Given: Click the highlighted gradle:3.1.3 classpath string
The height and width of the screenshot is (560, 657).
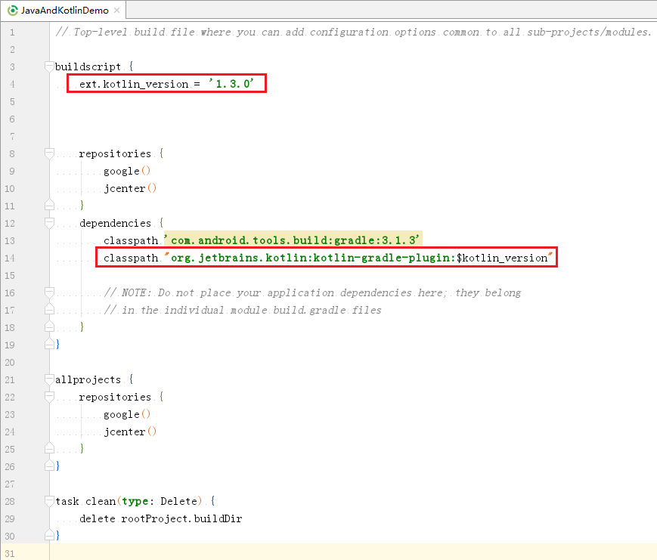Looking at the screenshot, I should coord(291,240).
